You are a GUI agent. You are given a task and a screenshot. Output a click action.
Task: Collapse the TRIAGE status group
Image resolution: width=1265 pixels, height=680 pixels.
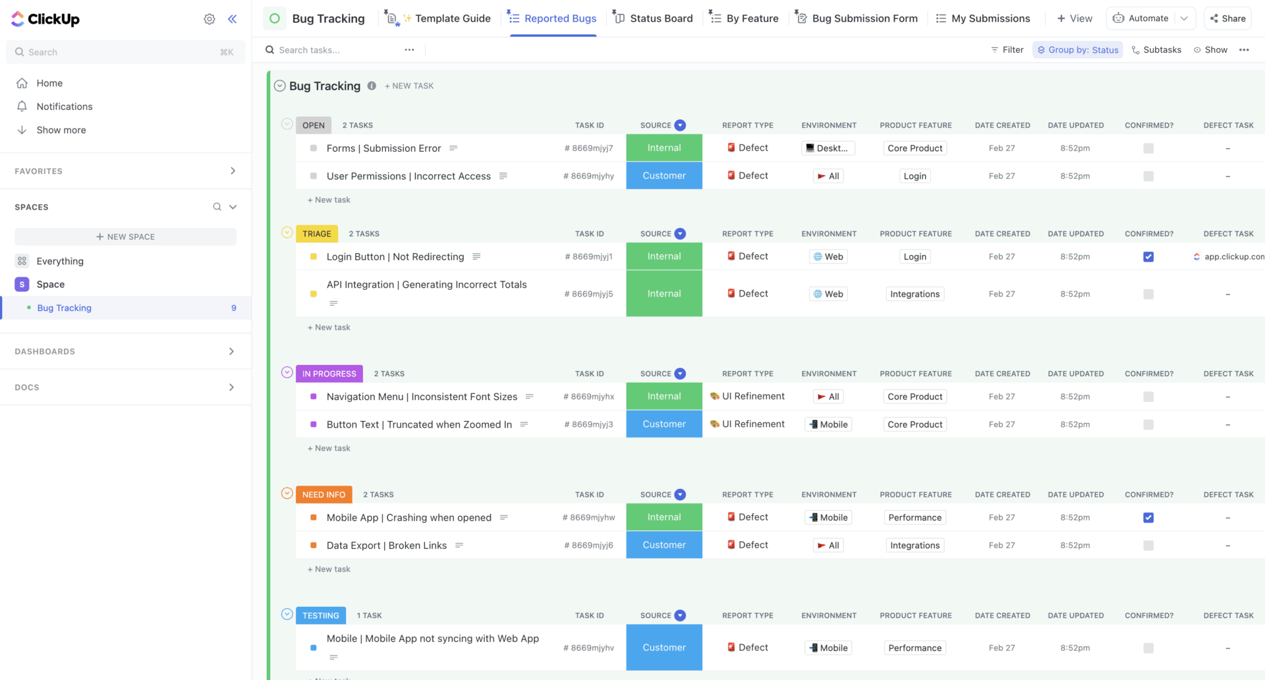pyautogui.click(x=287, y=233)
